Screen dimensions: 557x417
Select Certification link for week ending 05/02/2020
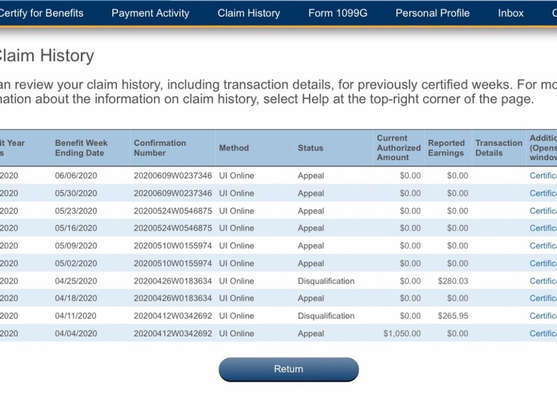543,263
